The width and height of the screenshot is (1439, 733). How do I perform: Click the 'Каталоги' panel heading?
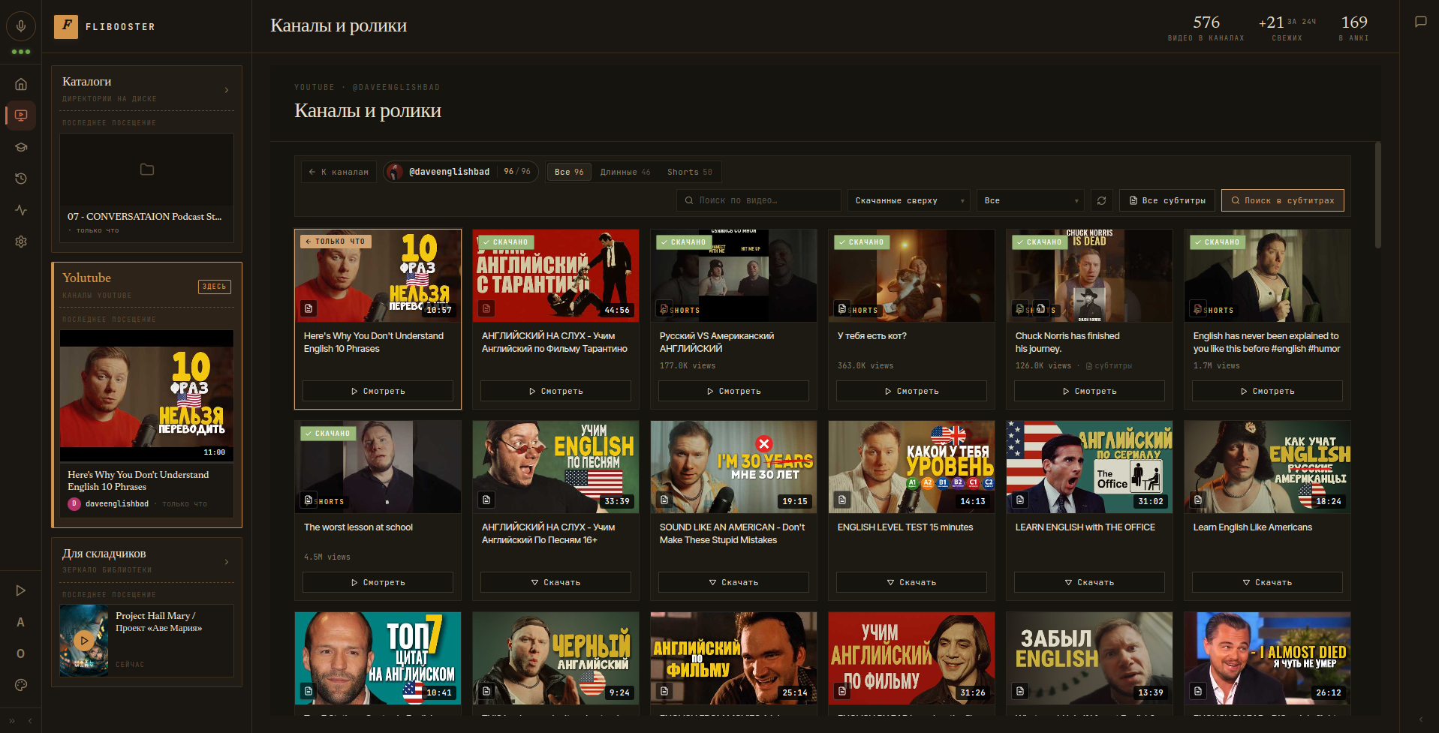tap(87, 81)
